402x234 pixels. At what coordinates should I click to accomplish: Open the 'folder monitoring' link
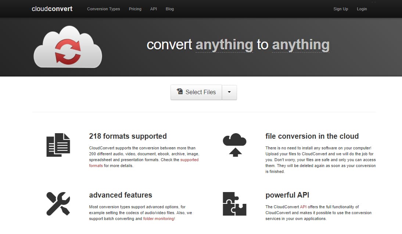(158, 219)
